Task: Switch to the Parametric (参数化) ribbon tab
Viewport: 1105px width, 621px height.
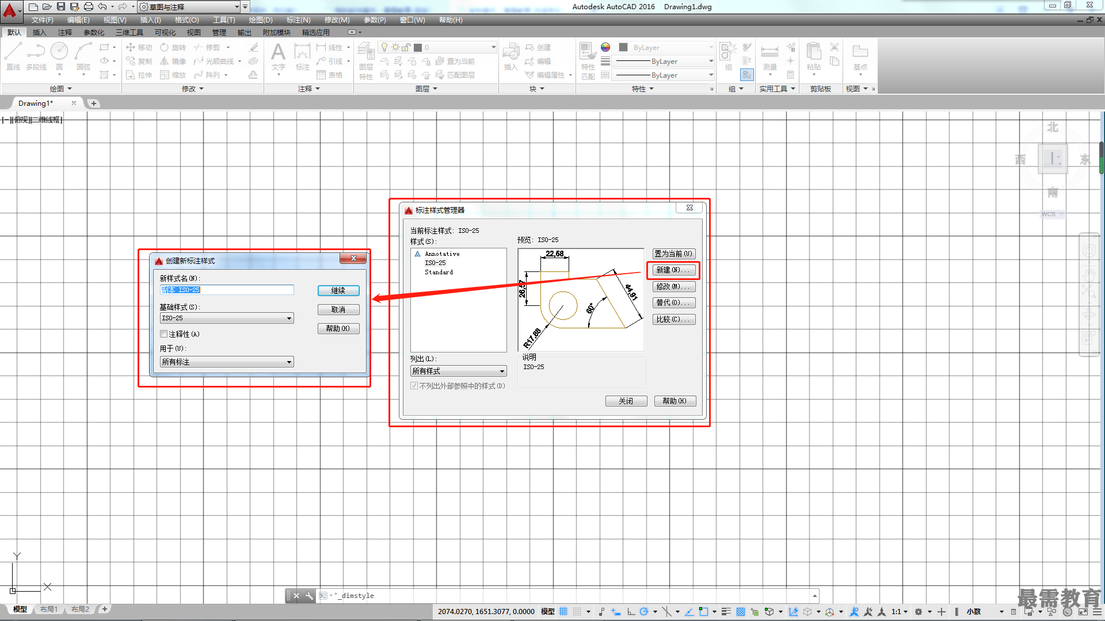Action: [x=94, y=33]
